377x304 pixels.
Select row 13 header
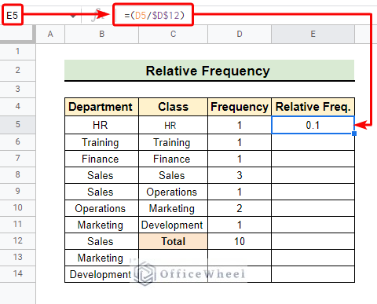tap(17, 258)
